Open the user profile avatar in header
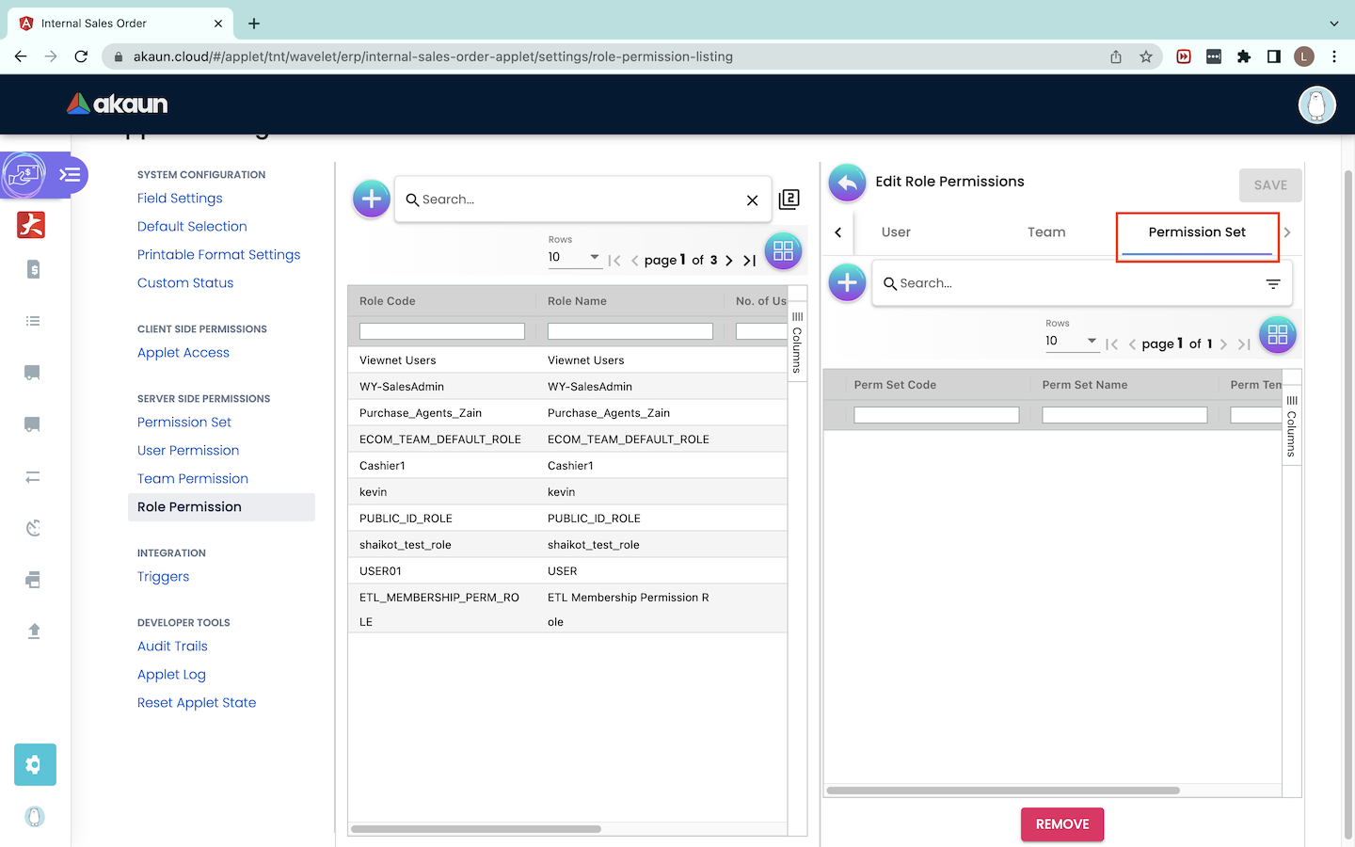 pyautogui.click(x=1316, y=104)
